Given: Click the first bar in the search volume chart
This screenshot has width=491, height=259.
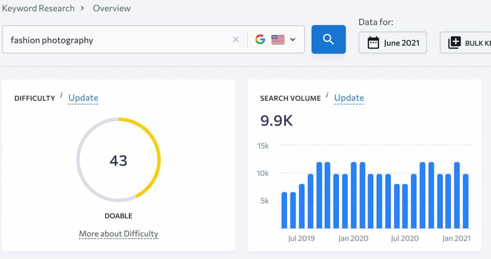Looking at the screenshot, I should point(284,209).
